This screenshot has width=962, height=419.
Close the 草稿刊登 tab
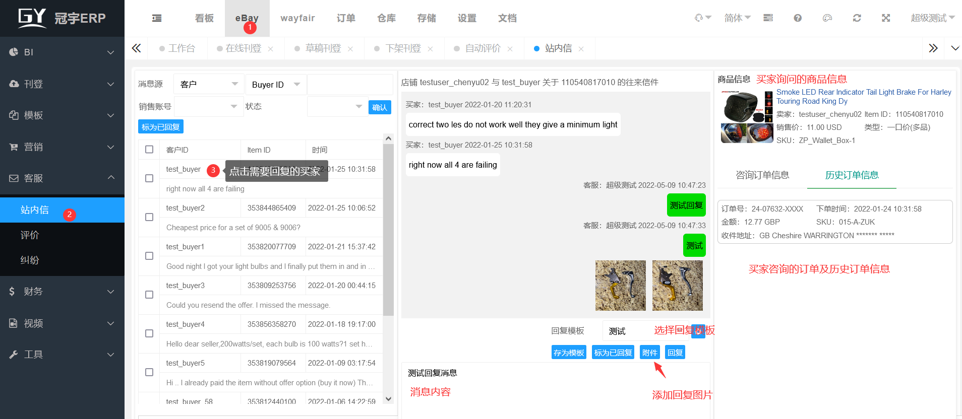[350, 49]
